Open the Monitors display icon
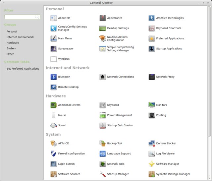The width and height of the screenshot is (212, 181). pyautogui.click(x=152, y=105)
